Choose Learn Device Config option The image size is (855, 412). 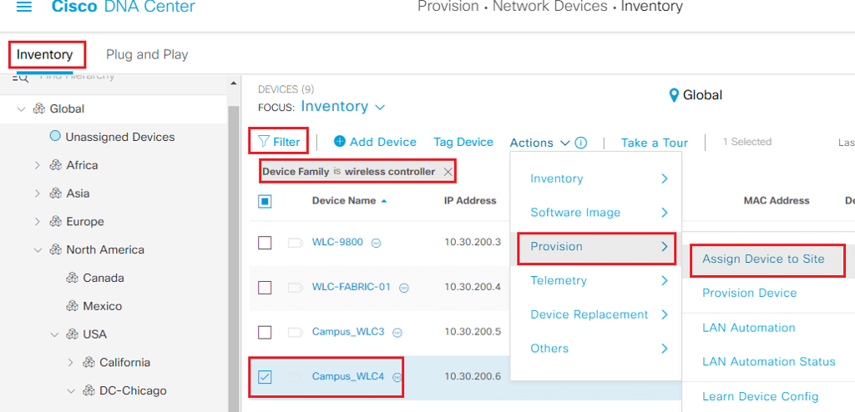[760, 396]
